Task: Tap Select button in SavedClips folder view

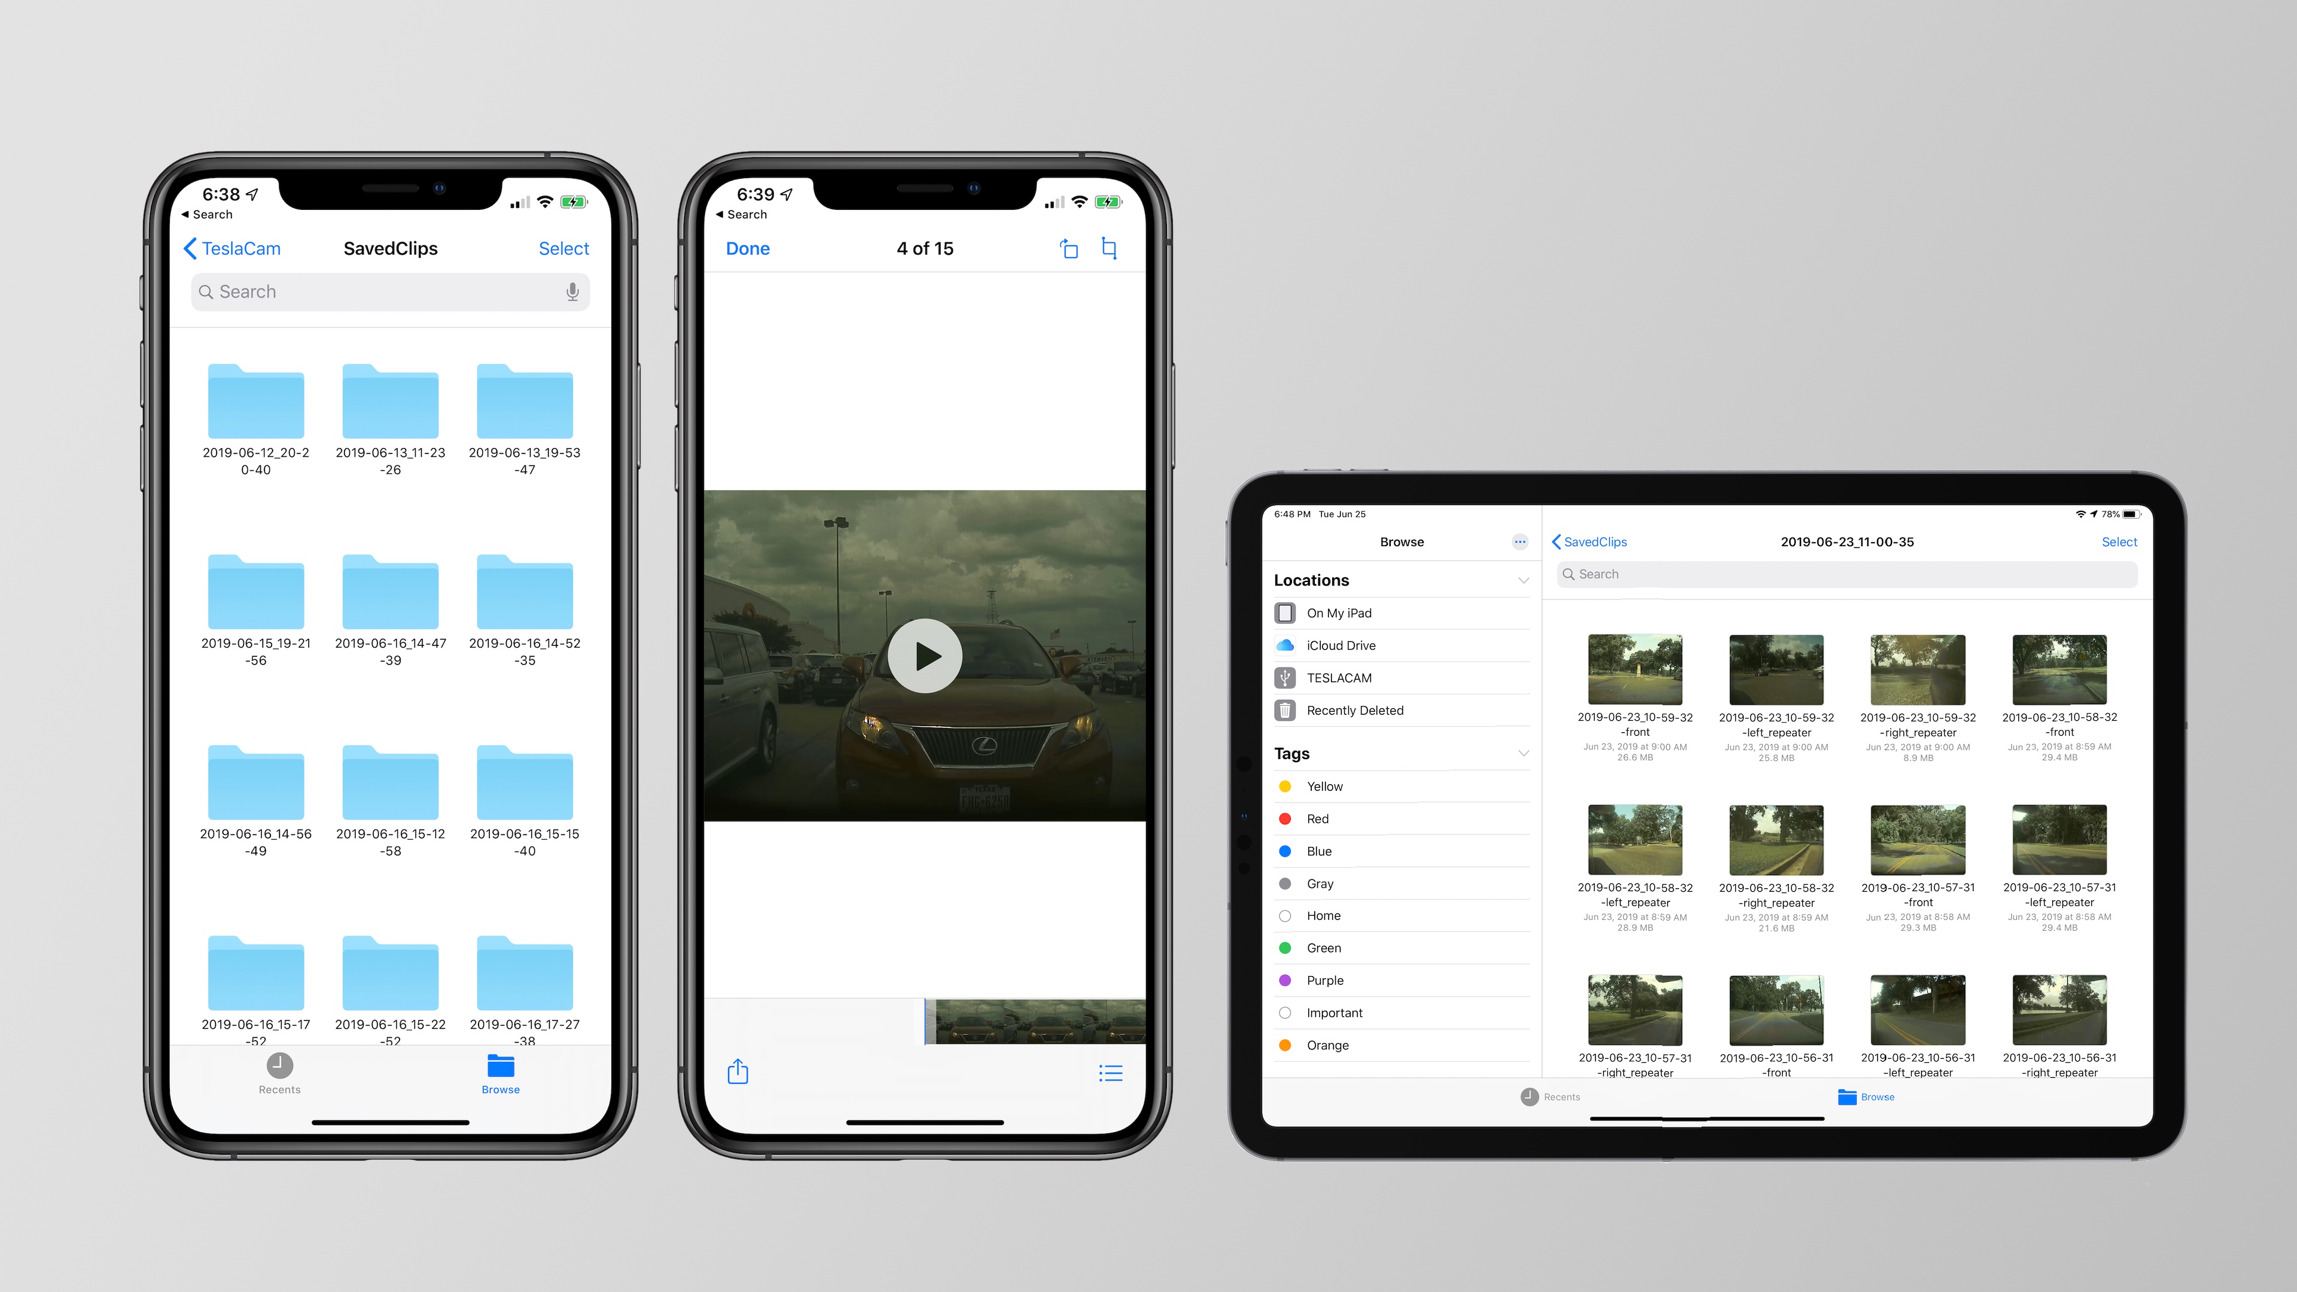Action: tap(563, 248)
